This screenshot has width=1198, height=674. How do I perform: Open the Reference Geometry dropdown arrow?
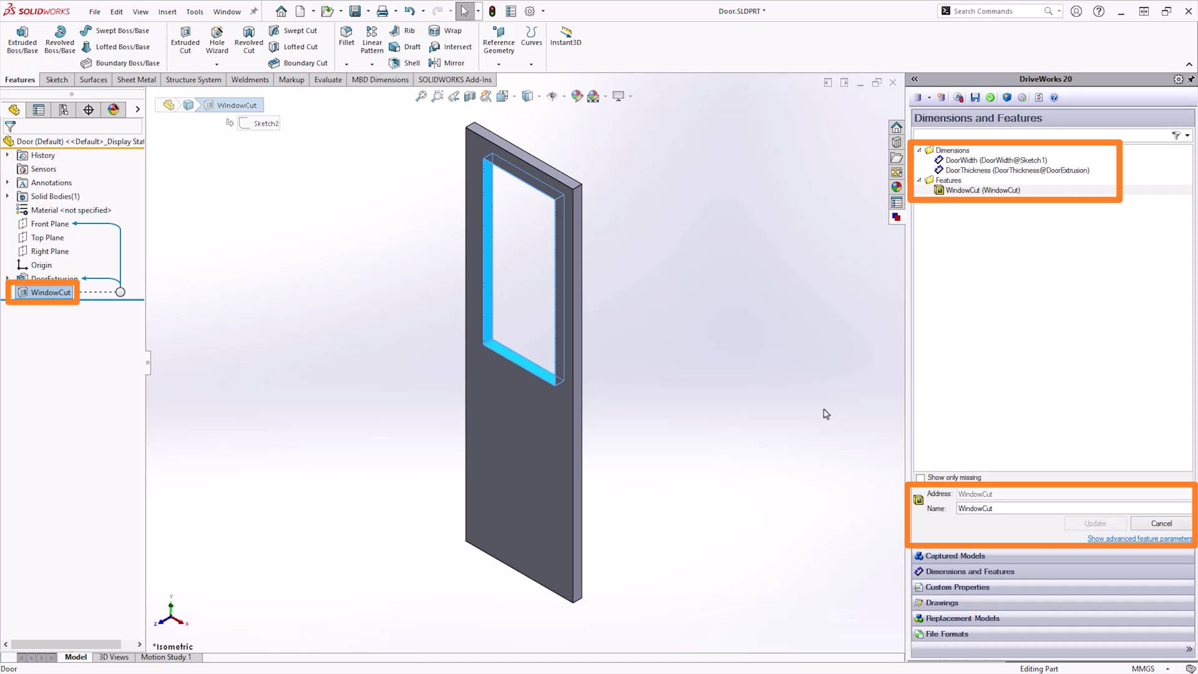pyautogui.click(x=499, y=64)
